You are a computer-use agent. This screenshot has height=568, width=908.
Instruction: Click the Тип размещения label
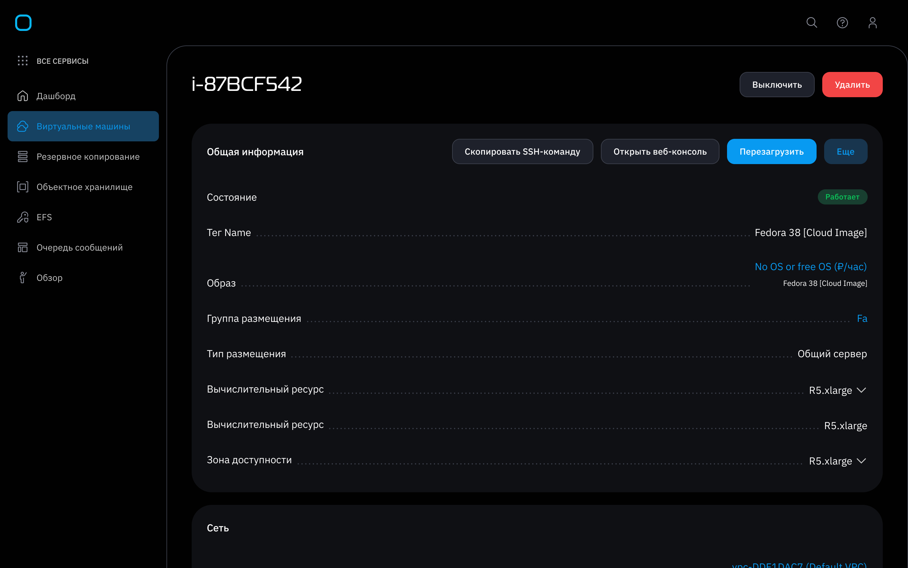[246, 354]
